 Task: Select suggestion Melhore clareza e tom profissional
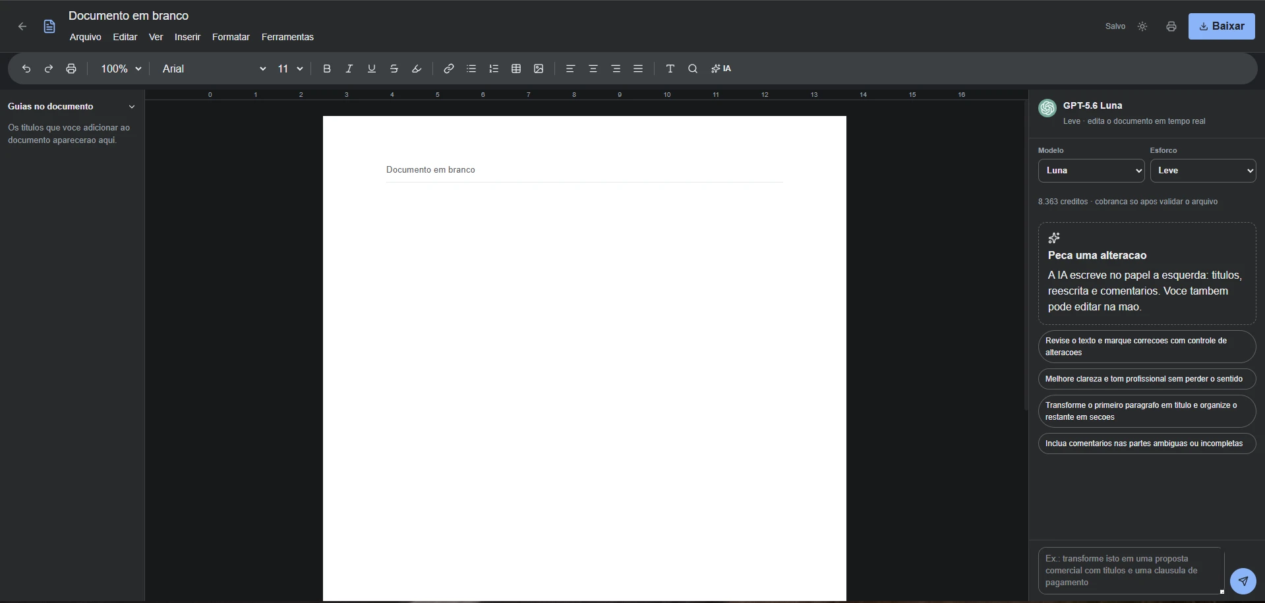point(1147,379)
